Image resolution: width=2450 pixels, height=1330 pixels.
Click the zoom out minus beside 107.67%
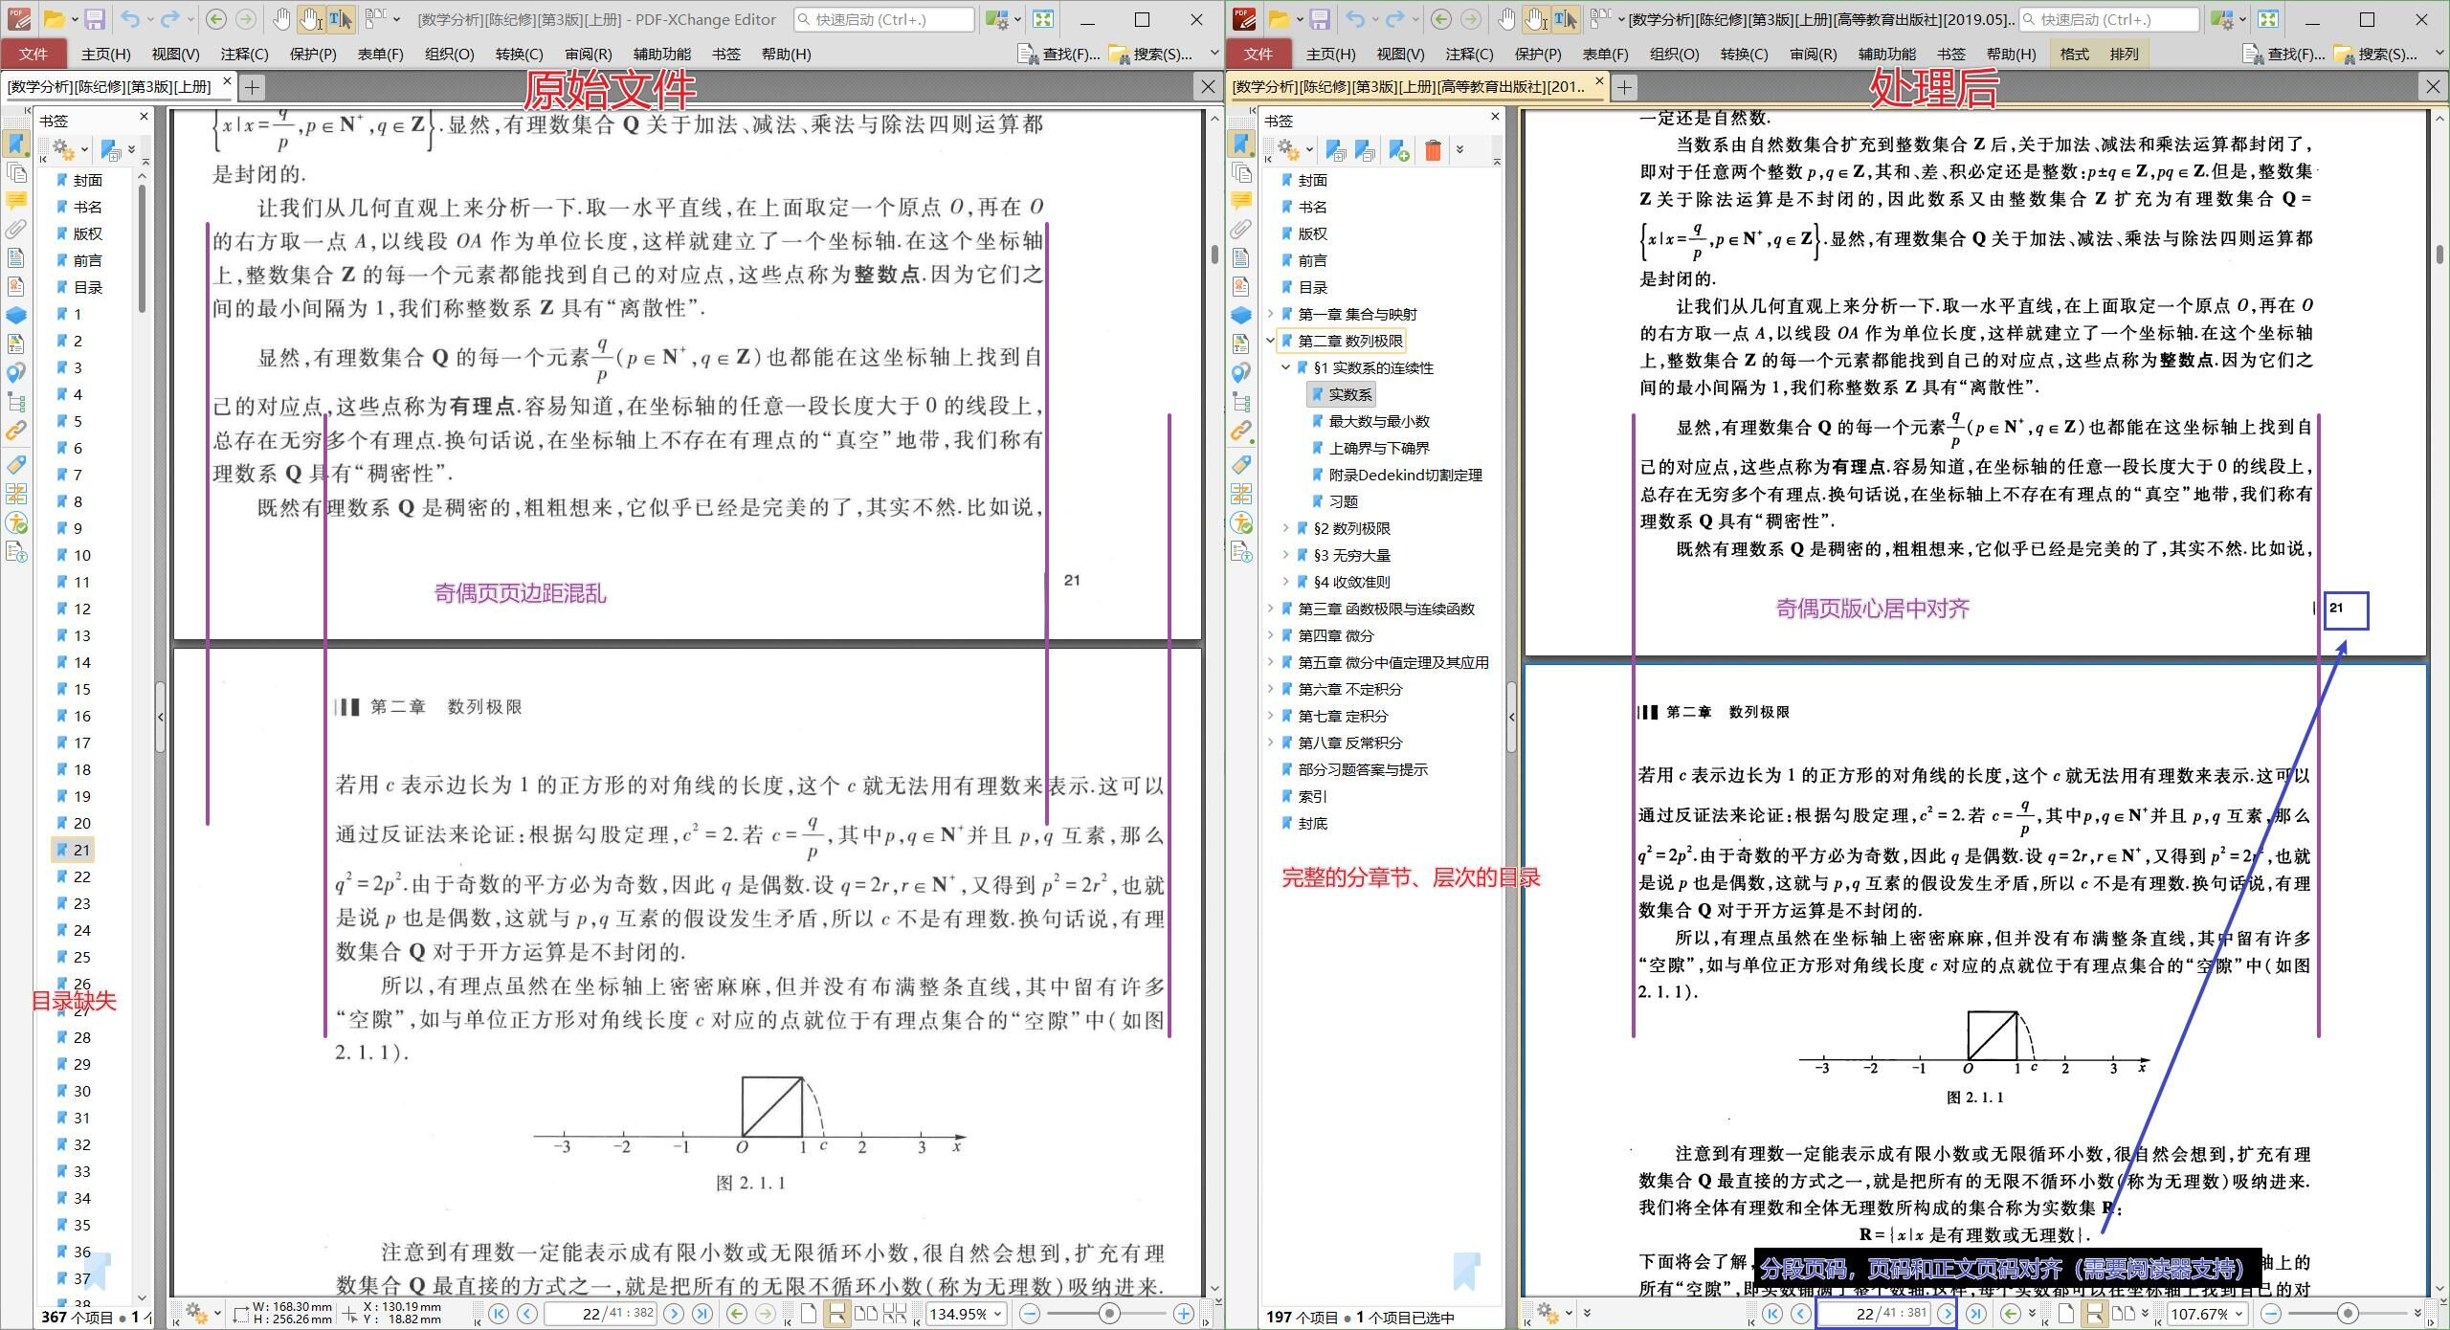(2270, 1314)
